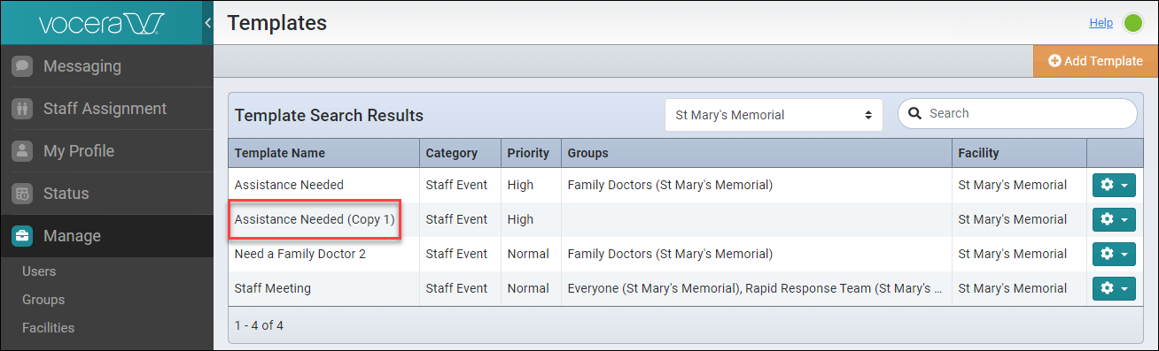The image size is (1159, 351).
Task: Select the Assistance Needed (Copy 1) template
Action: [315, 219]
